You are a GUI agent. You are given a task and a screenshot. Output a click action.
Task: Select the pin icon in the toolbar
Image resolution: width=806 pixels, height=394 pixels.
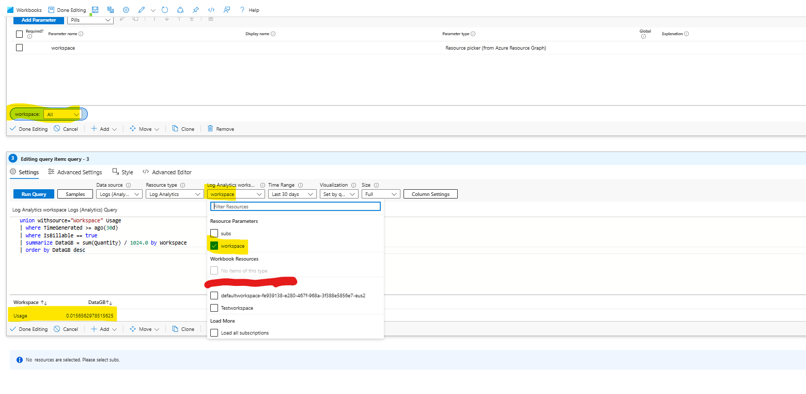click(x=195, y=9)
